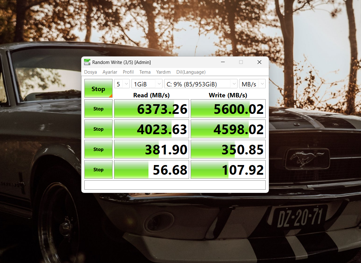Click Stop button beside 381.90 read result
This screenshot has height=263, width=361.
coord(98,149)
